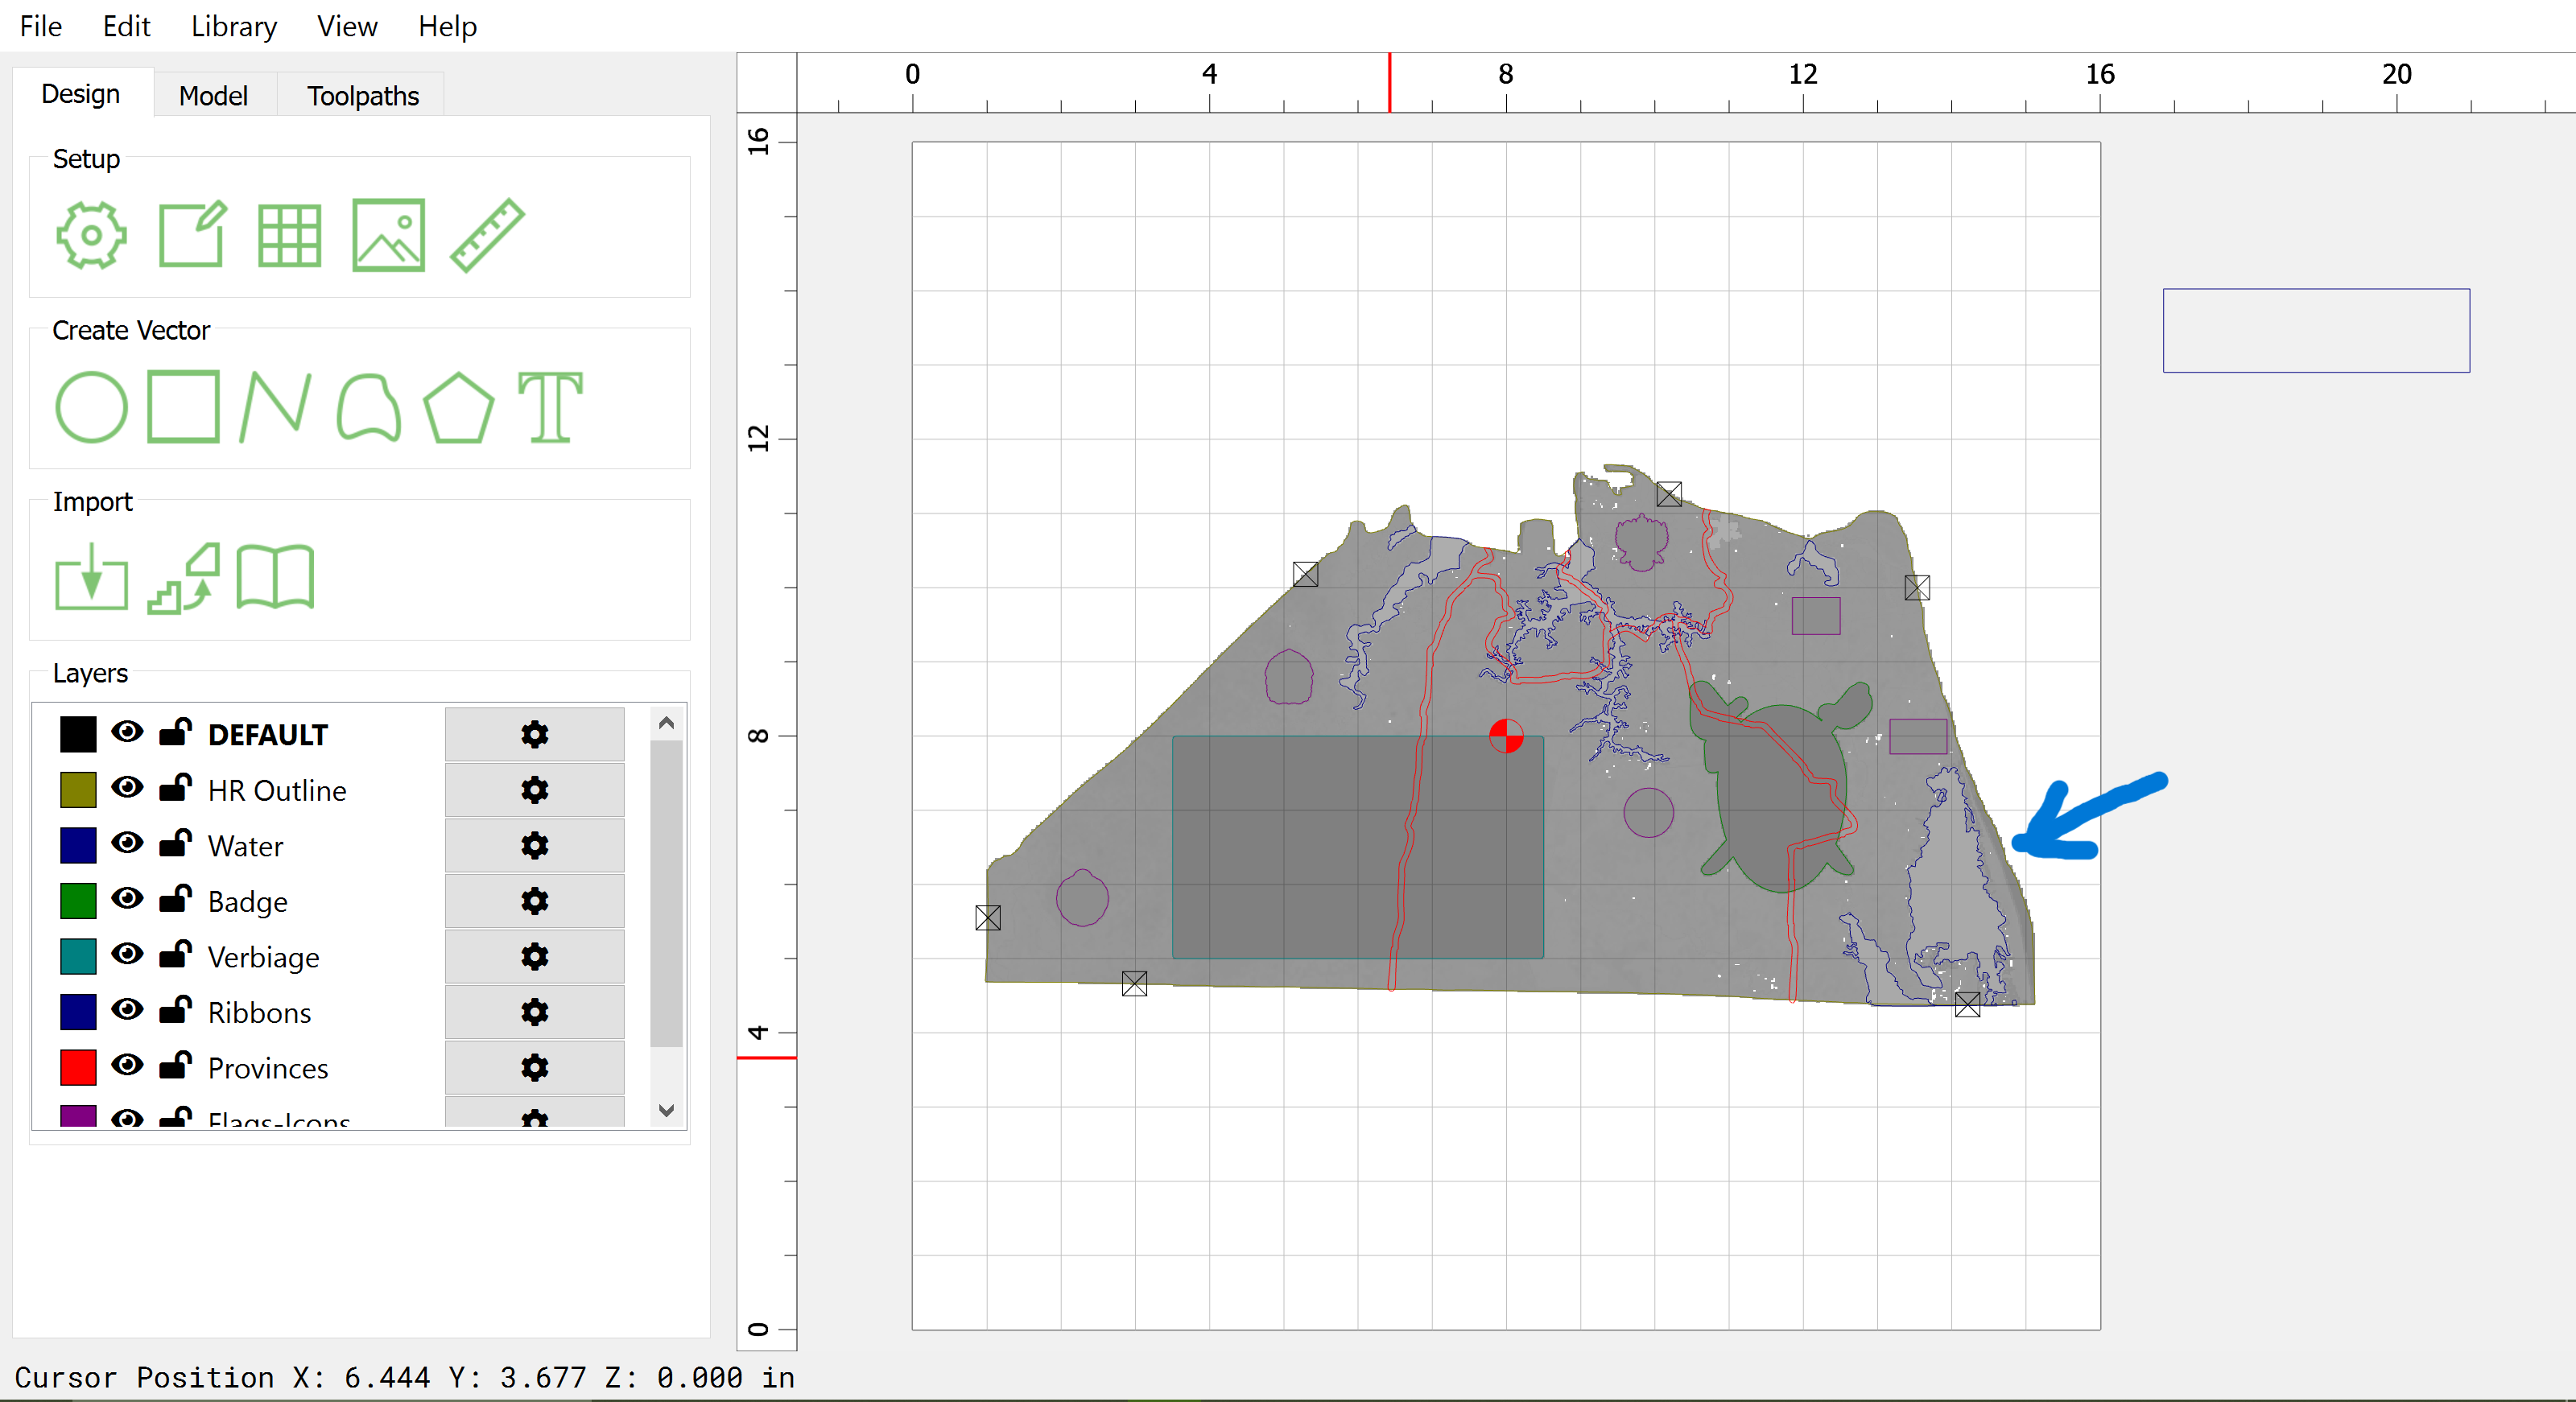The height and width of the screenshot is (1402, 2576).
Task: Toggle visibility of Provinces layer
Action: tap(127, 1065)
